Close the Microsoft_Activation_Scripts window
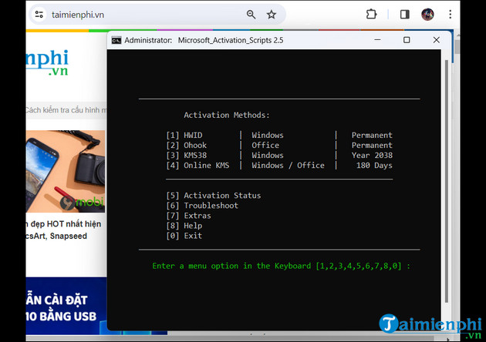The height and width of the screenshot is (342, 486). tap(437, 40)
